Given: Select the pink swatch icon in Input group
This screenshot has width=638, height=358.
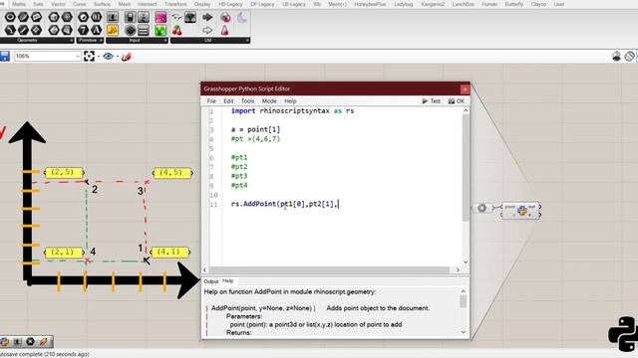Looking at the screenshot, I should coord(160,17).
